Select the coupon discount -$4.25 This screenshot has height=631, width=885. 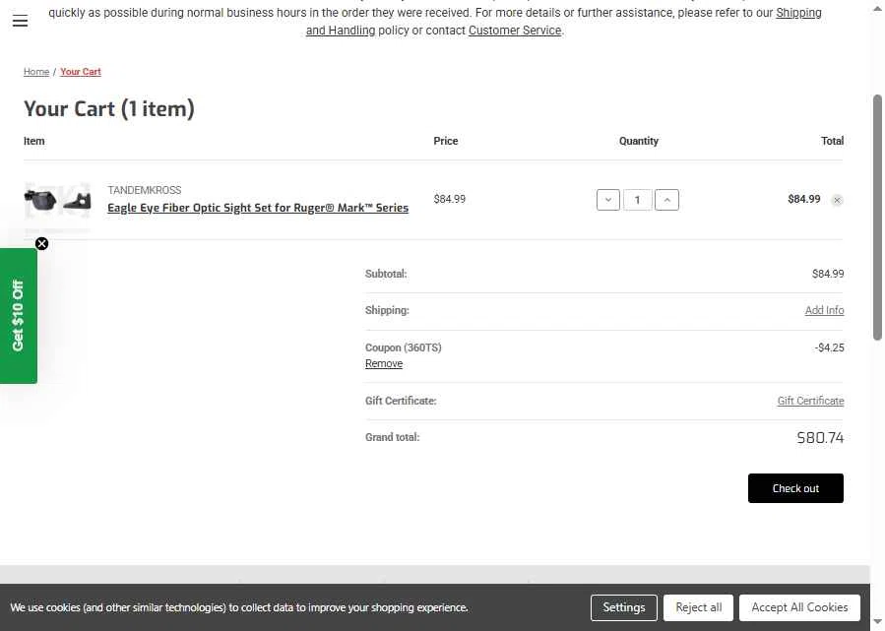[x=829, y=347]
